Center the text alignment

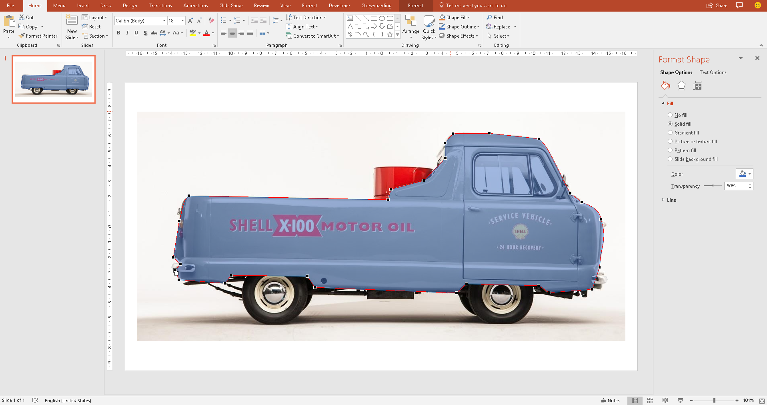point(232,33)
